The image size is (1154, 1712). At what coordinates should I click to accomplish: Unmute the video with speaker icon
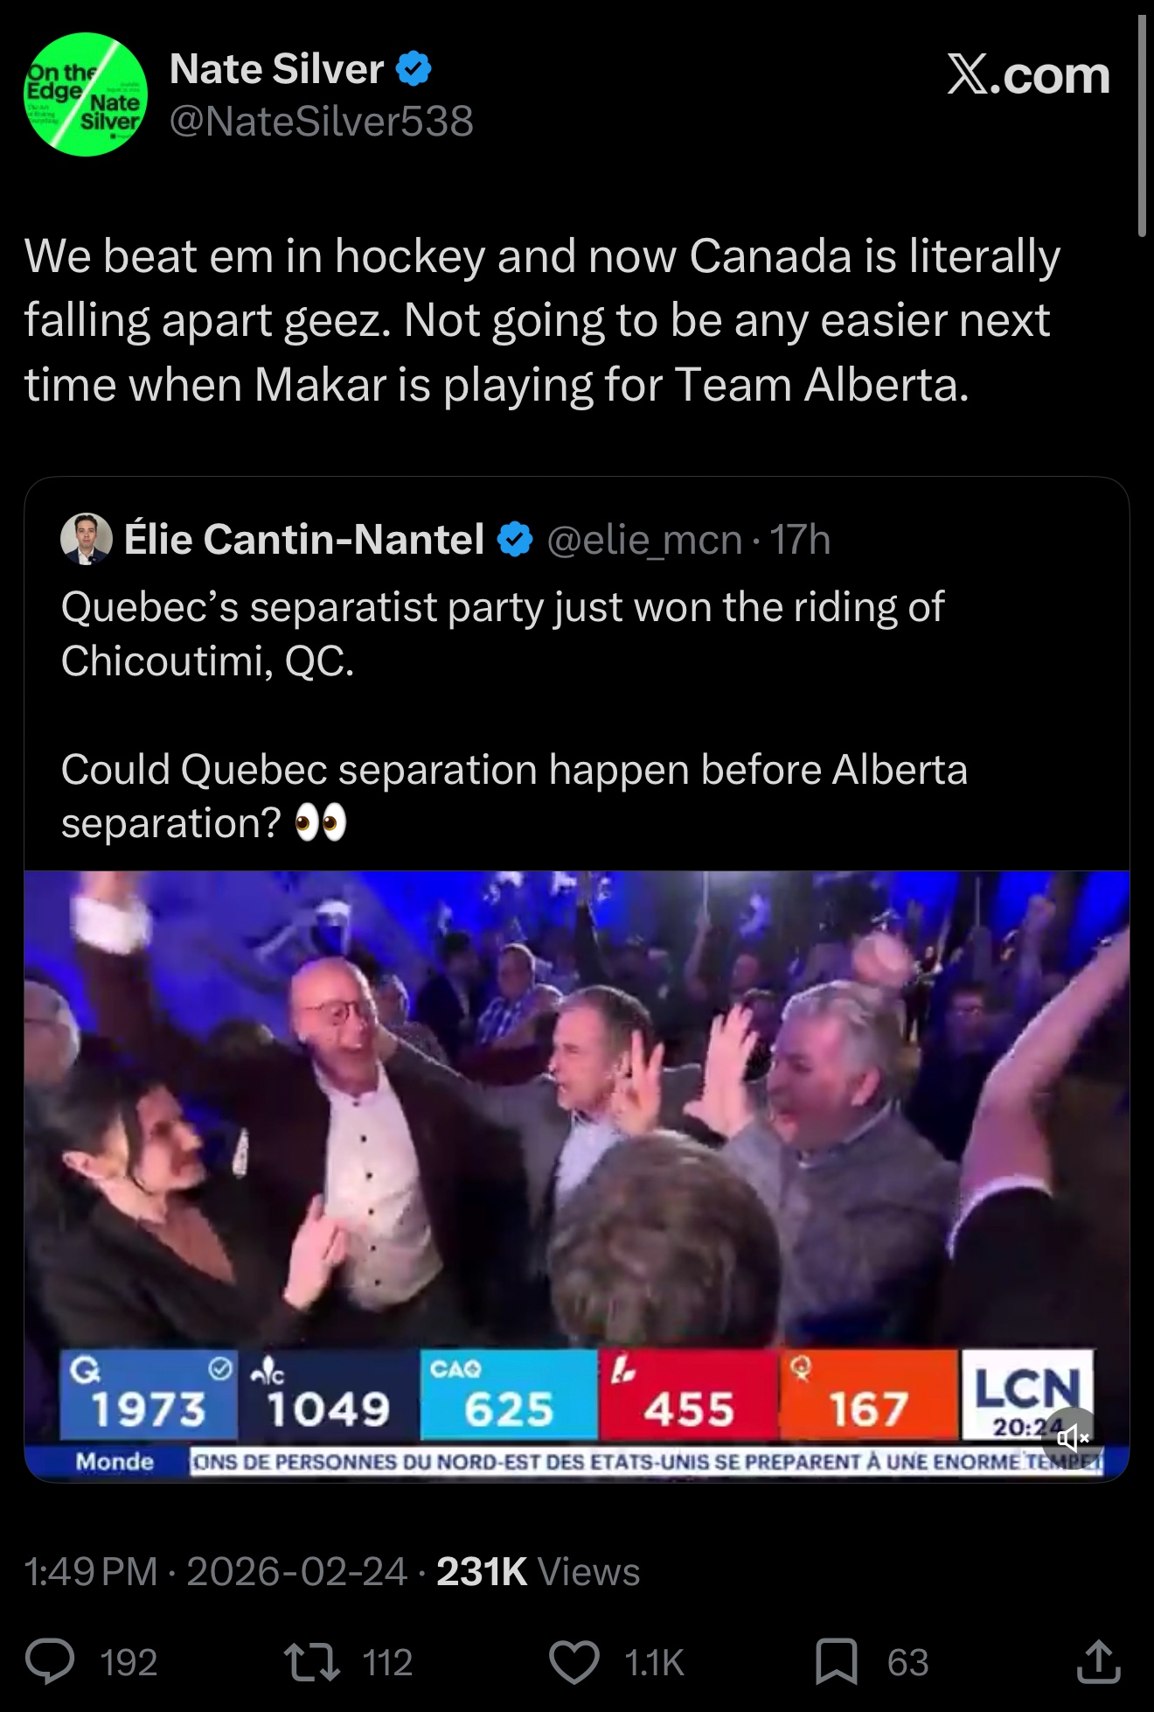[1072, 1437]
